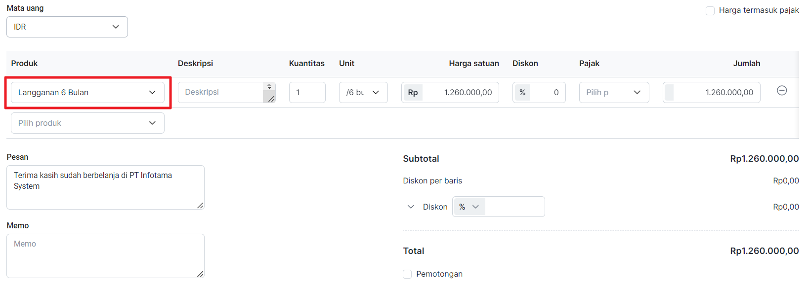This screenshot has width=809, height=286.
Task: Click the Jumlah amount field
Action: 717,93
